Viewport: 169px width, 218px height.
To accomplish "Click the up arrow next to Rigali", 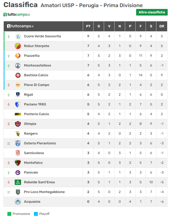I will (9, 95).
